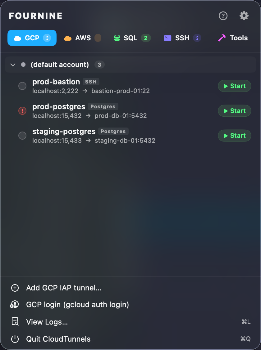Image resolution: width=261 pixels, height=350 pixels.
Task: Click the log document icon beside View Logs
Action: (15, 322)
